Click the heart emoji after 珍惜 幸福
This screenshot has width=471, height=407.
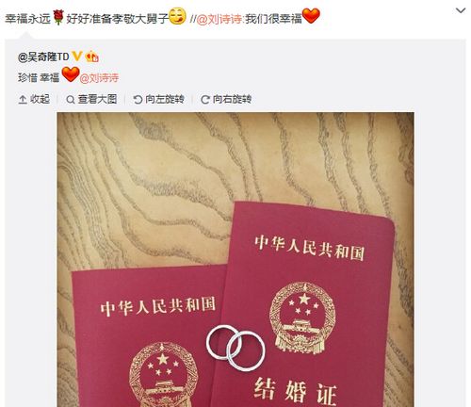[71, 74]
